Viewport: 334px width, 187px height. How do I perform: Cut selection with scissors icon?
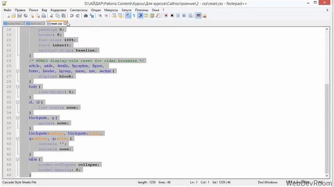tap(52, 16)
